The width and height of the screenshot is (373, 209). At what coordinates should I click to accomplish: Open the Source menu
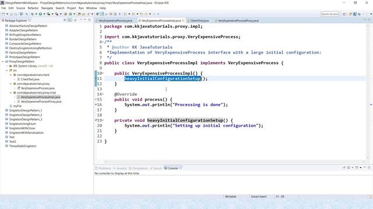pos(20,8)
